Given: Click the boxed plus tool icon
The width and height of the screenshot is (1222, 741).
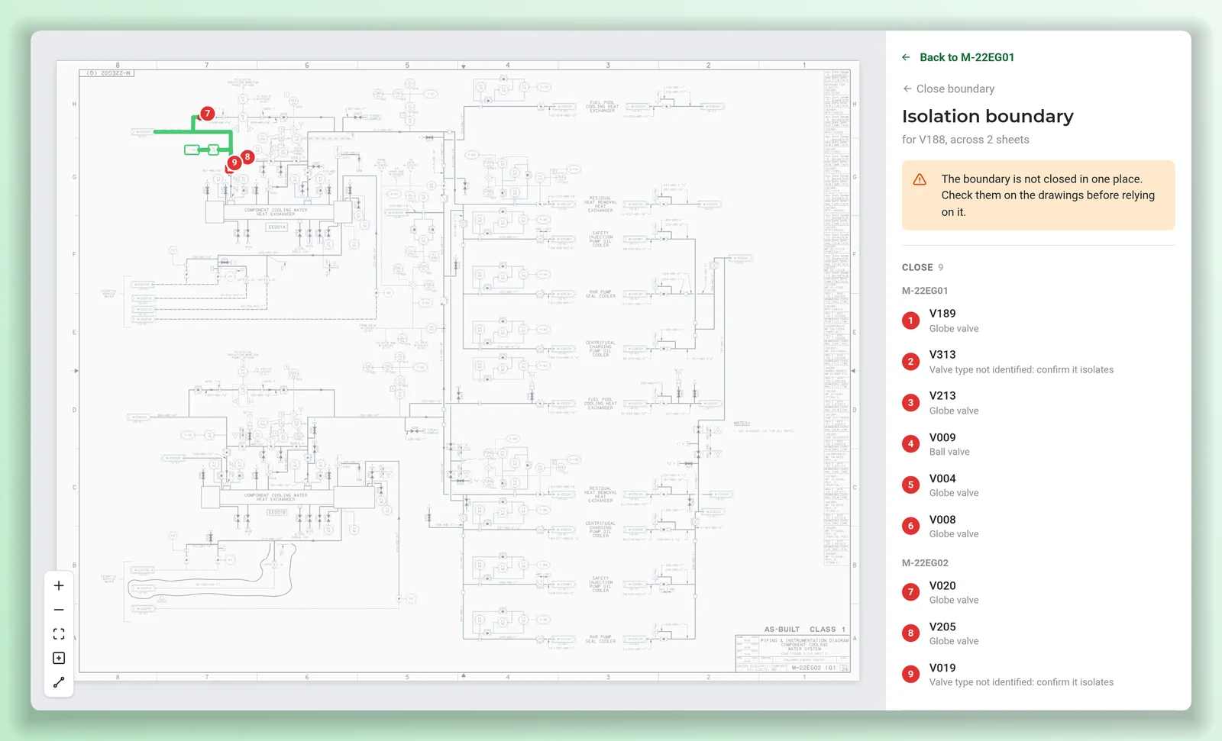Looking at the screenshot, I should [x=59, y=658].
